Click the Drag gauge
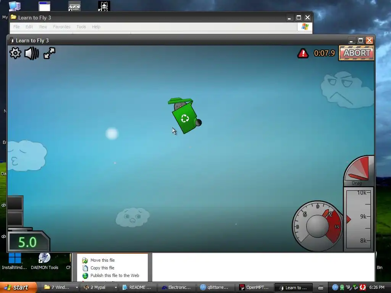The height and width of the screenshot is (293, 391). click(359, 171)
